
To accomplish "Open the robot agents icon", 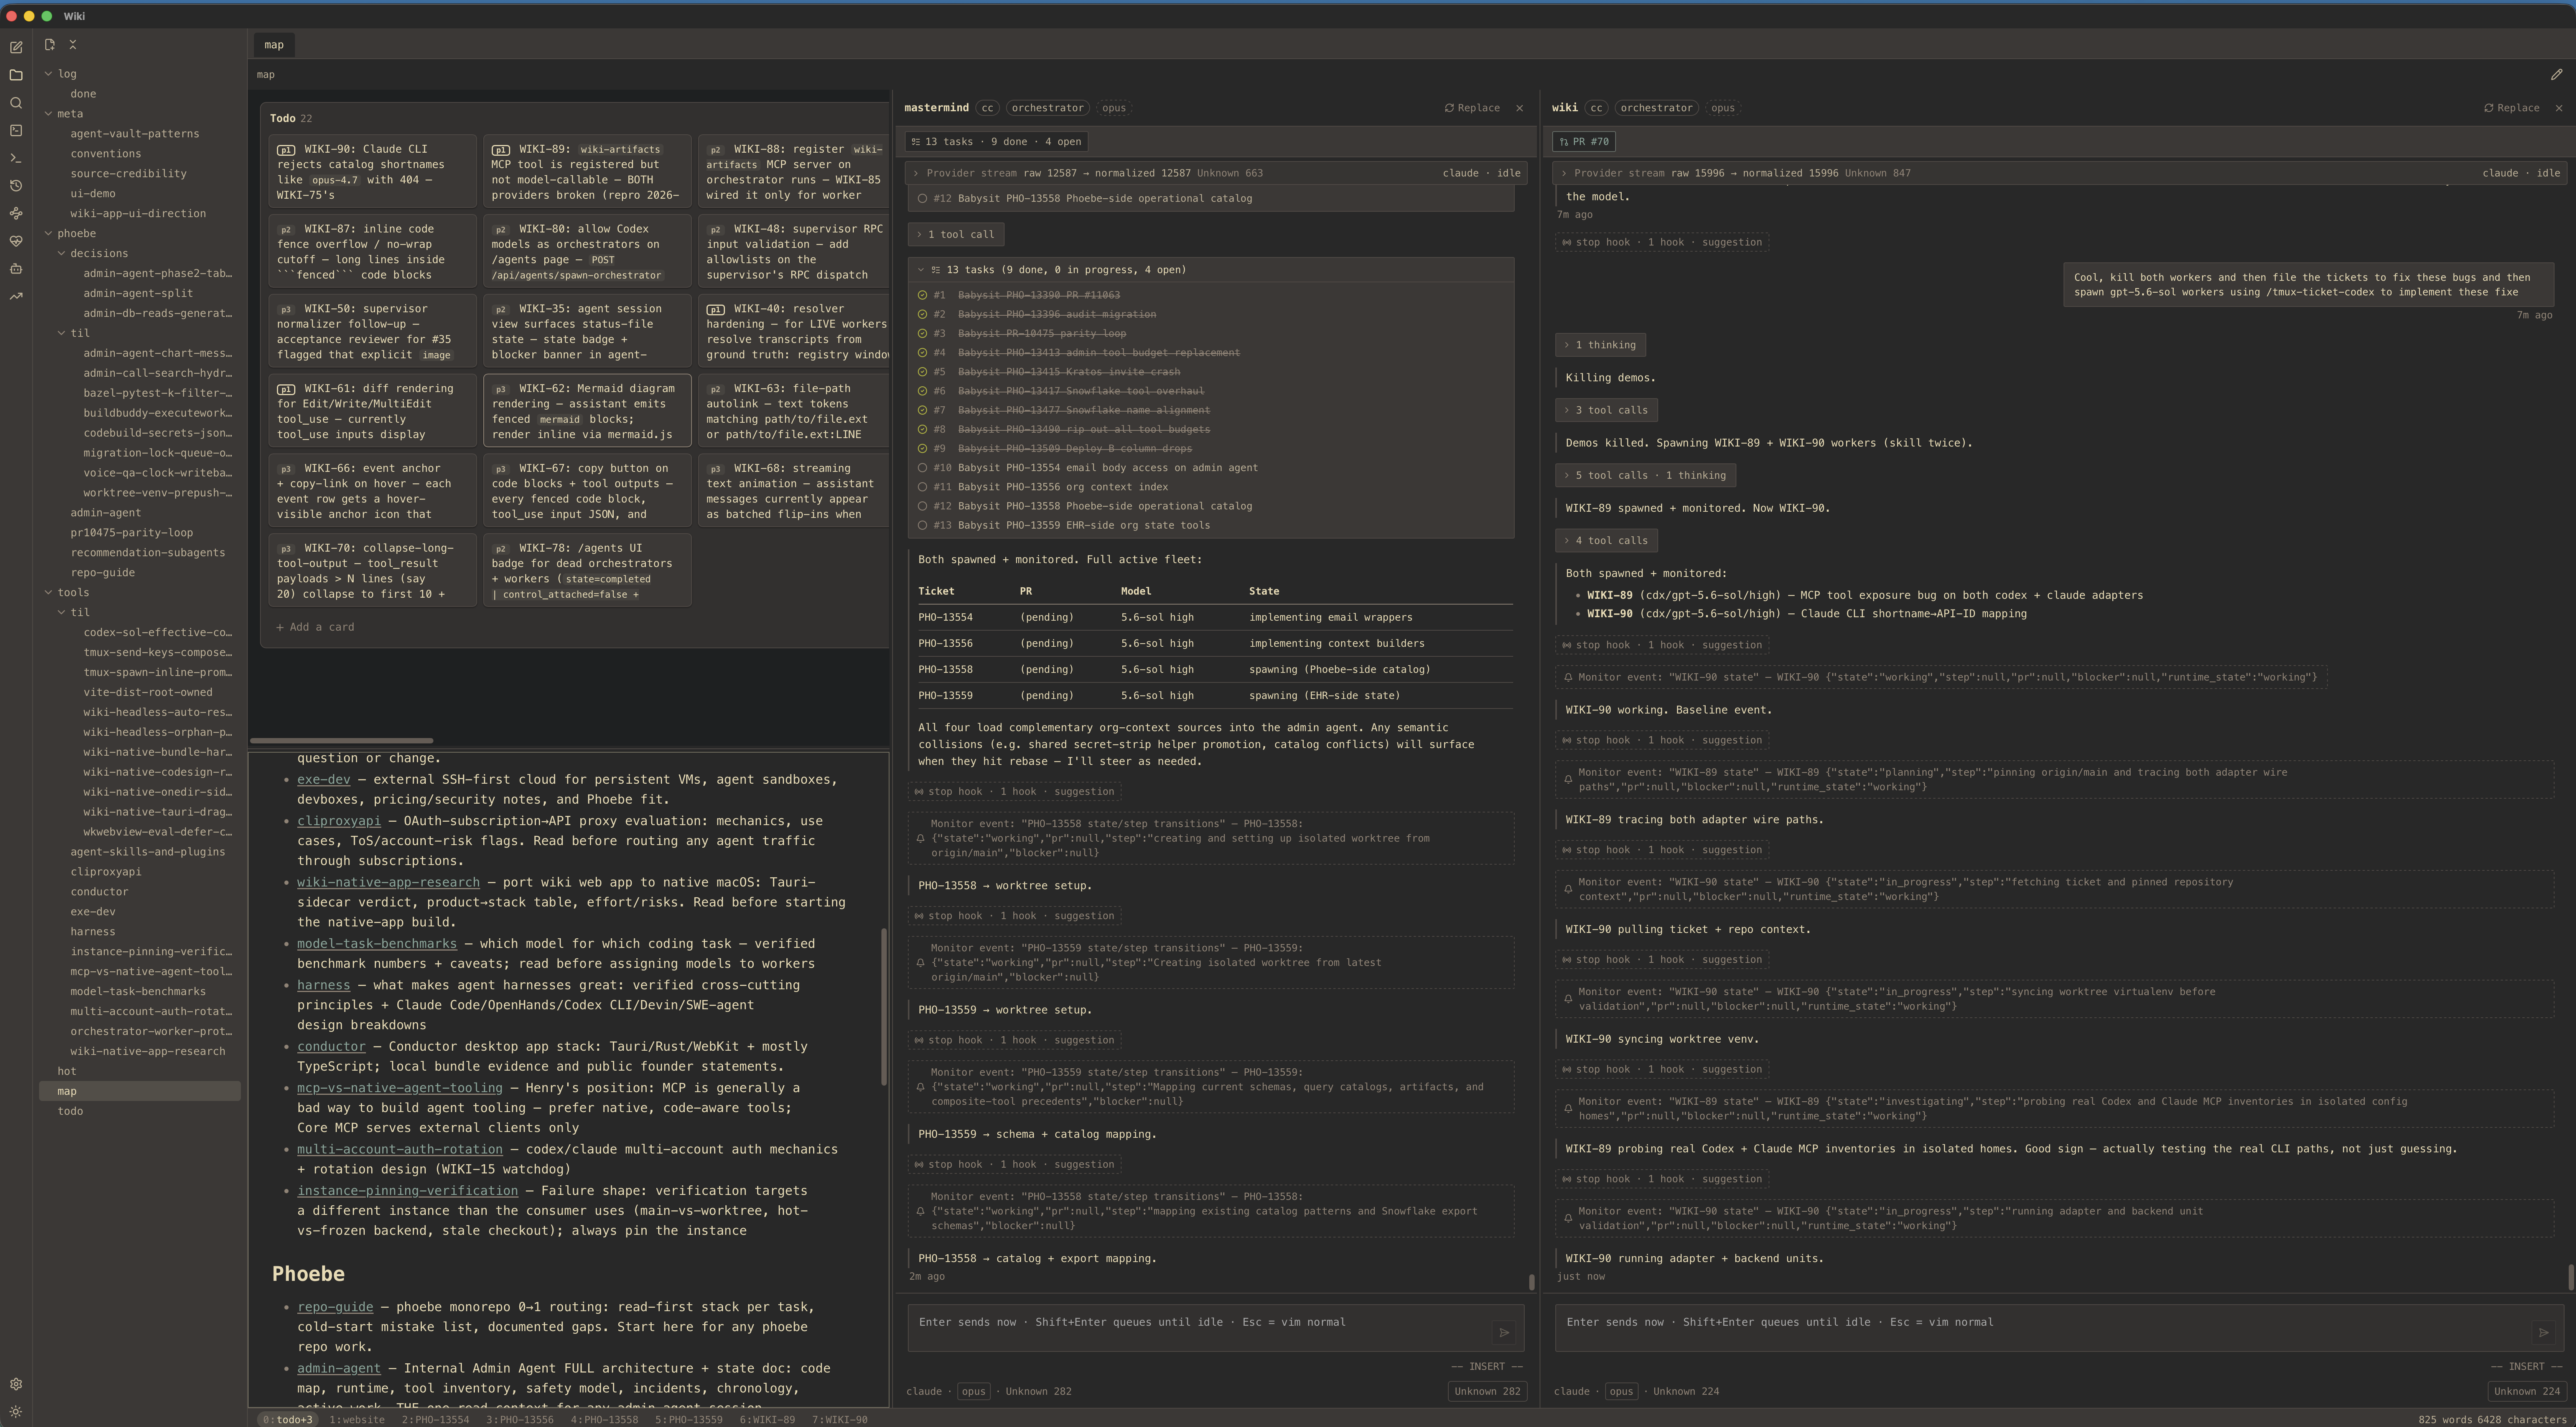I will 16,269.
